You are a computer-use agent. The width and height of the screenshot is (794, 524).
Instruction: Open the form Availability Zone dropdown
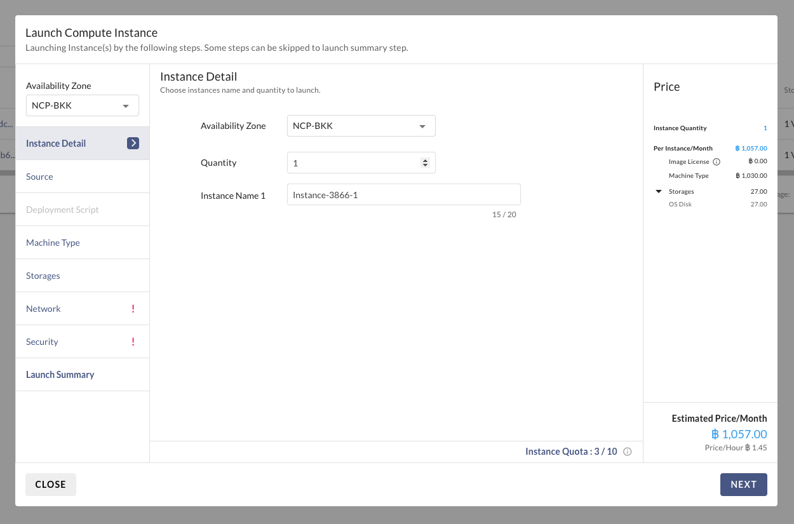361,126
